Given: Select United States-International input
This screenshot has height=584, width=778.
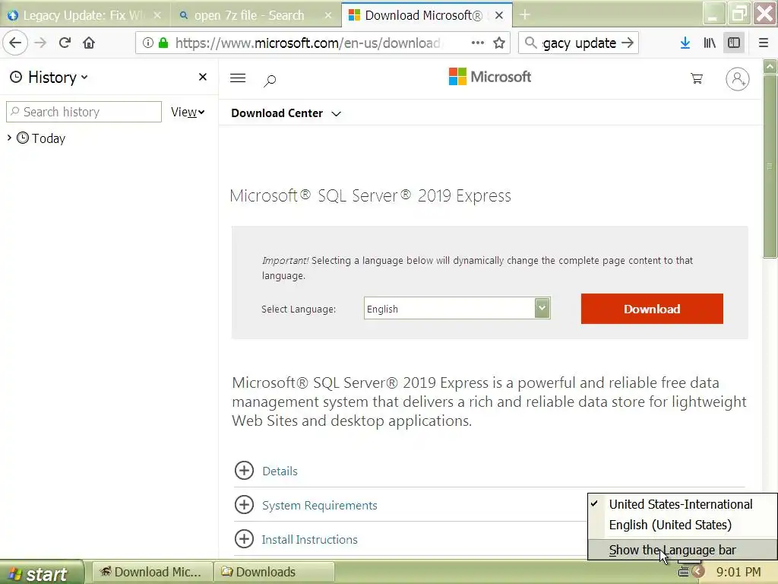Looking at the screenshot, I should coord(682,504).
